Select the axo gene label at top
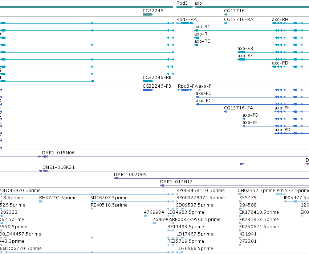Viewport: 309px width, 254px height. tap(198, 3)
